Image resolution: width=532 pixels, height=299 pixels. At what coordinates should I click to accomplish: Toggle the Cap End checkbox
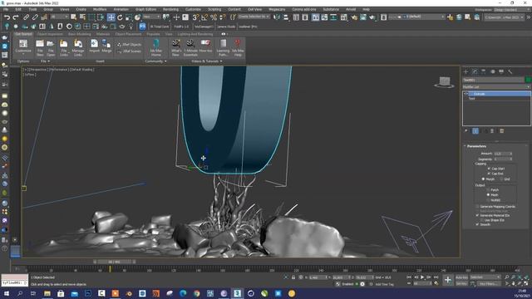coord(489,174)
